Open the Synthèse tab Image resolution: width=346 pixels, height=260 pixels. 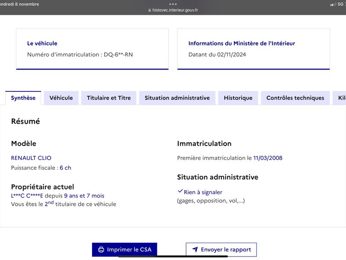click(23, 98)
